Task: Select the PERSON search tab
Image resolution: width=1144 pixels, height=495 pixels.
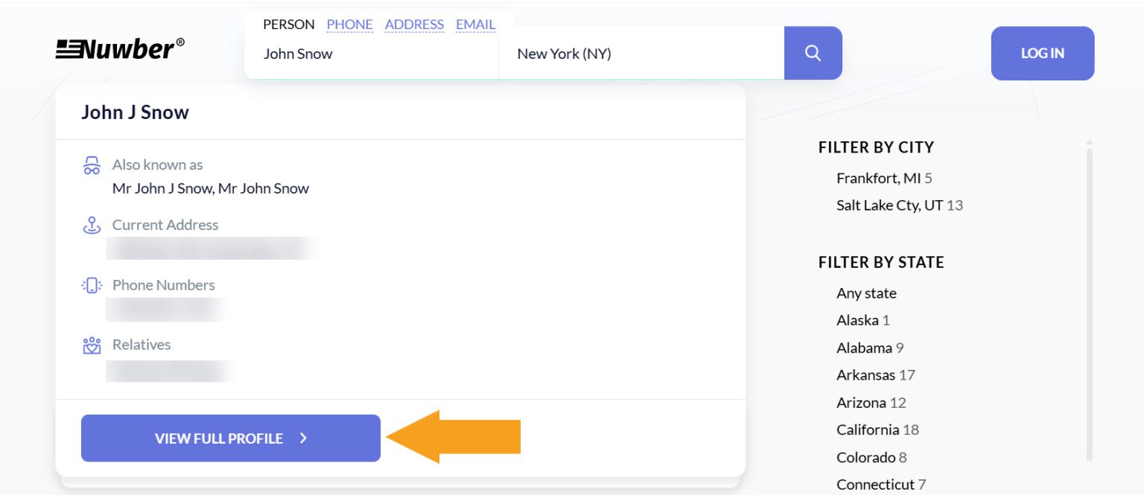Action: 288,24
